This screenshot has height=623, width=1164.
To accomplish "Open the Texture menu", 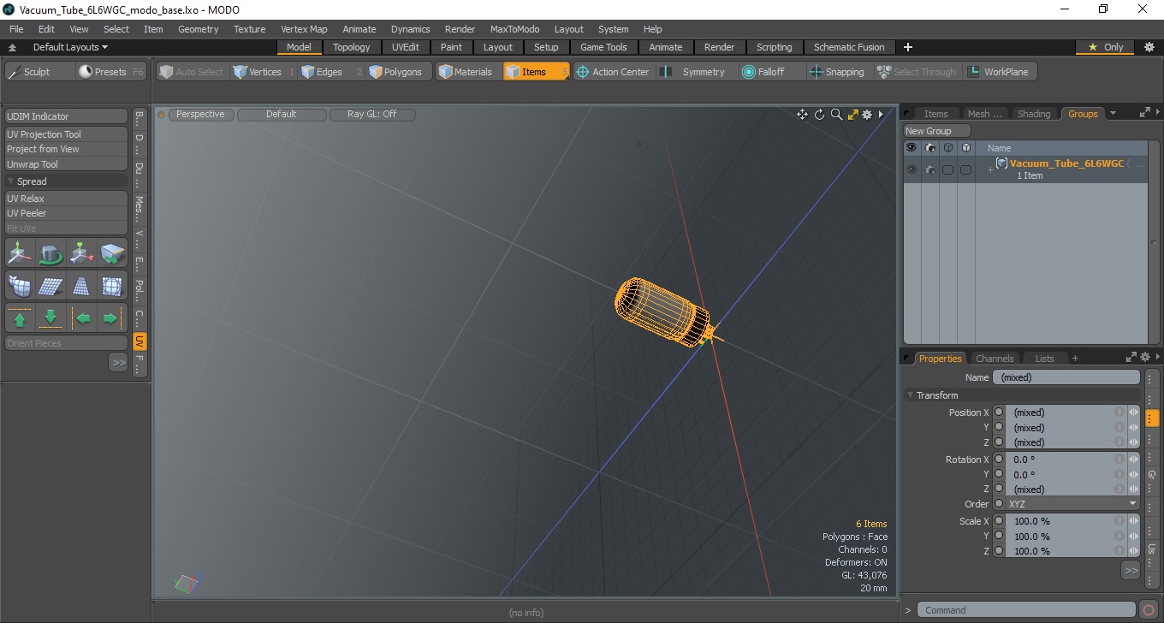I will pos(249,29).
